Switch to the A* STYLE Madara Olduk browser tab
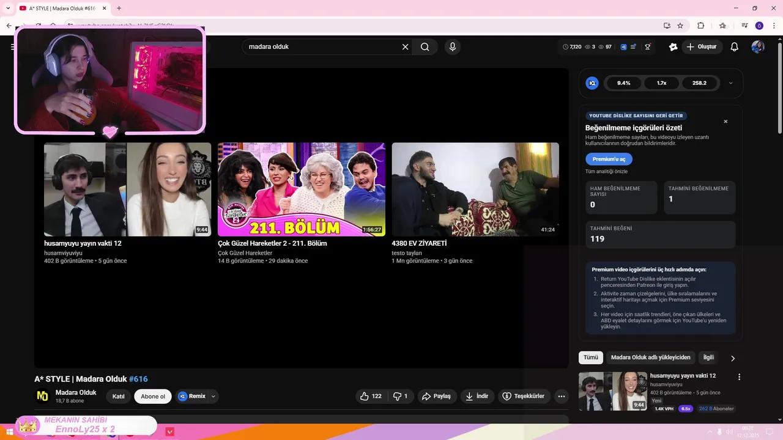Viewport: 783px width, 440px height. pyautogui.click(x=61, y=9)
